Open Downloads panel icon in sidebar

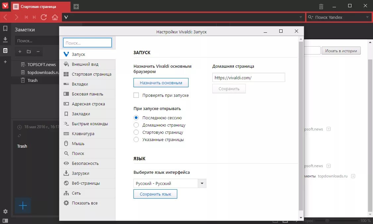pyautogui.click(x=5, y=39)
